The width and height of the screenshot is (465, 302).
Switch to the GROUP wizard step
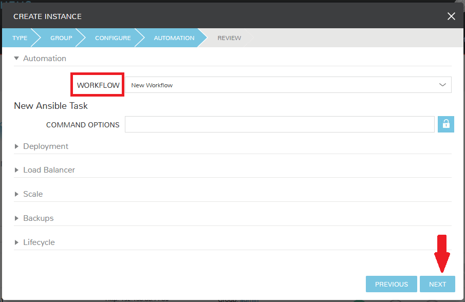61,37
